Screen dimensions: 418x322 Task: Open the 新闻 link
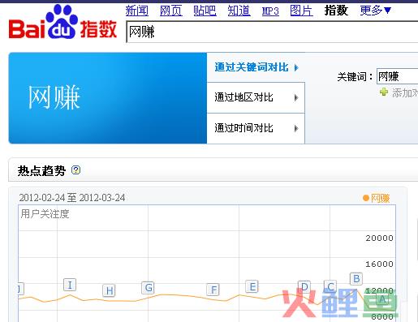(x=137, y=11)
